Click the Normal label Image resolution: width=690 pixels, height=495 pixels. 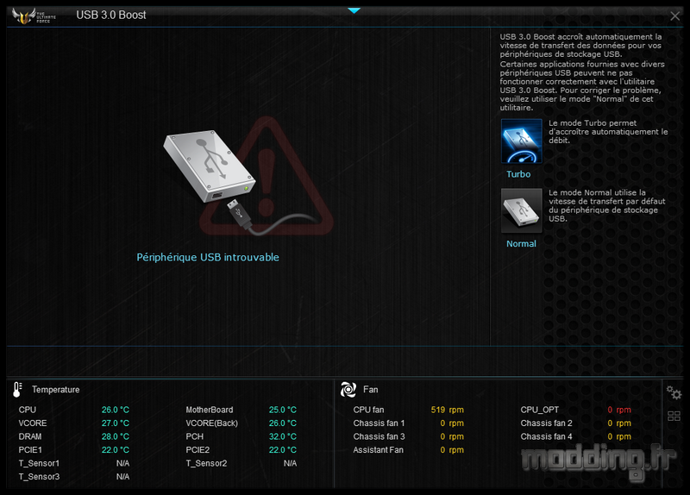pyautogui.click(x=521, y=244)
